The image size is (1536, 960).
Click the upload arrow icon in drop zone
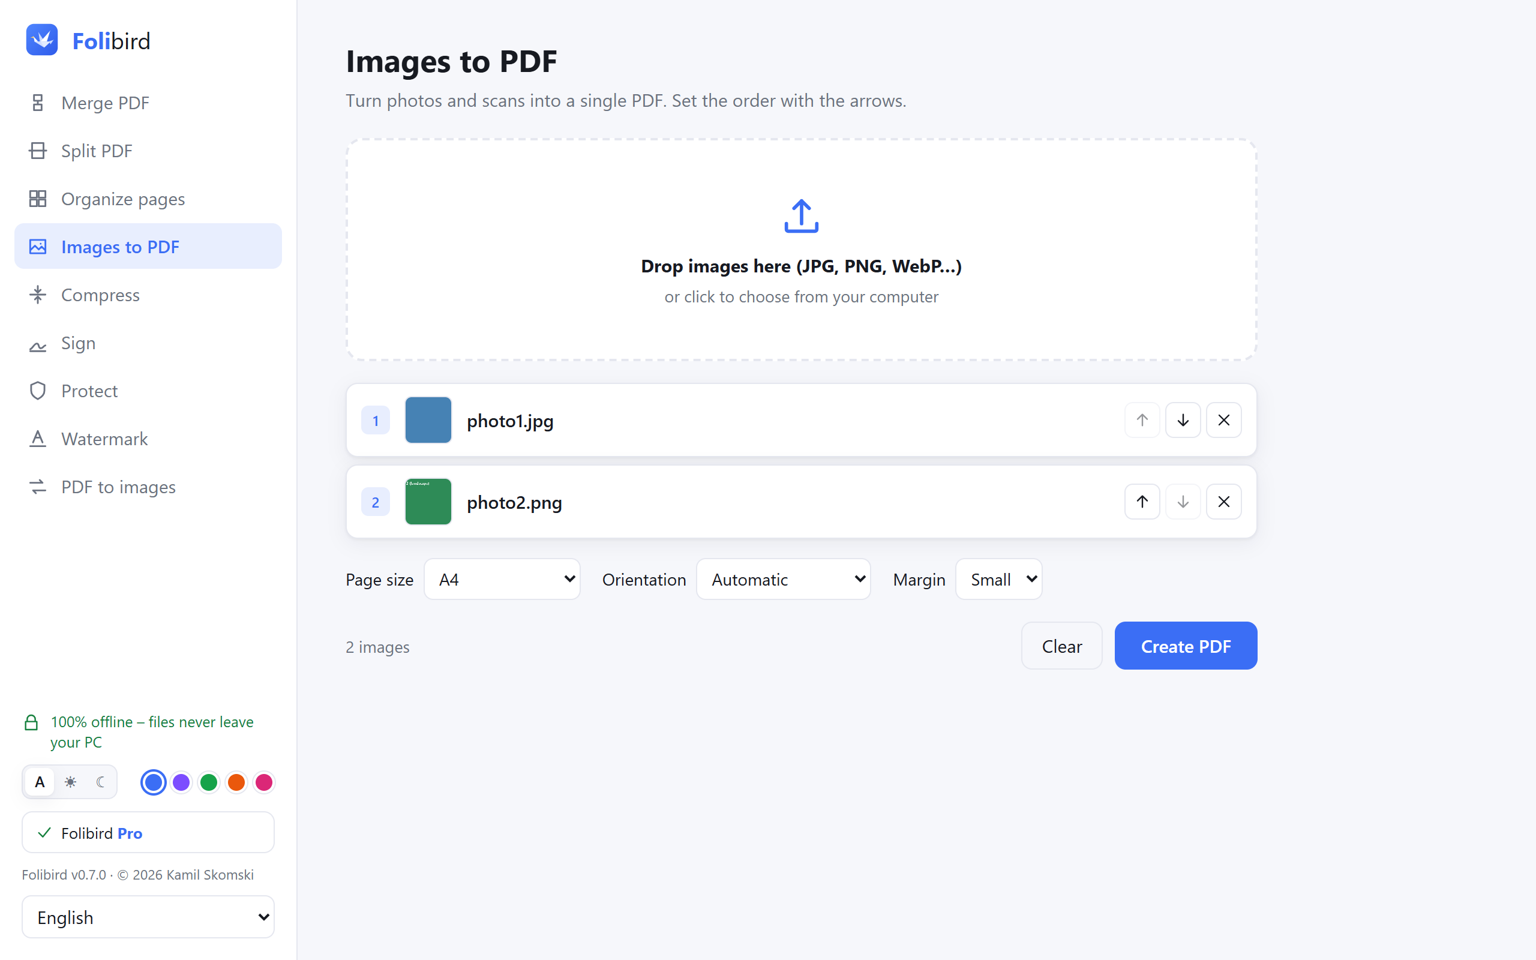point(801,216)
